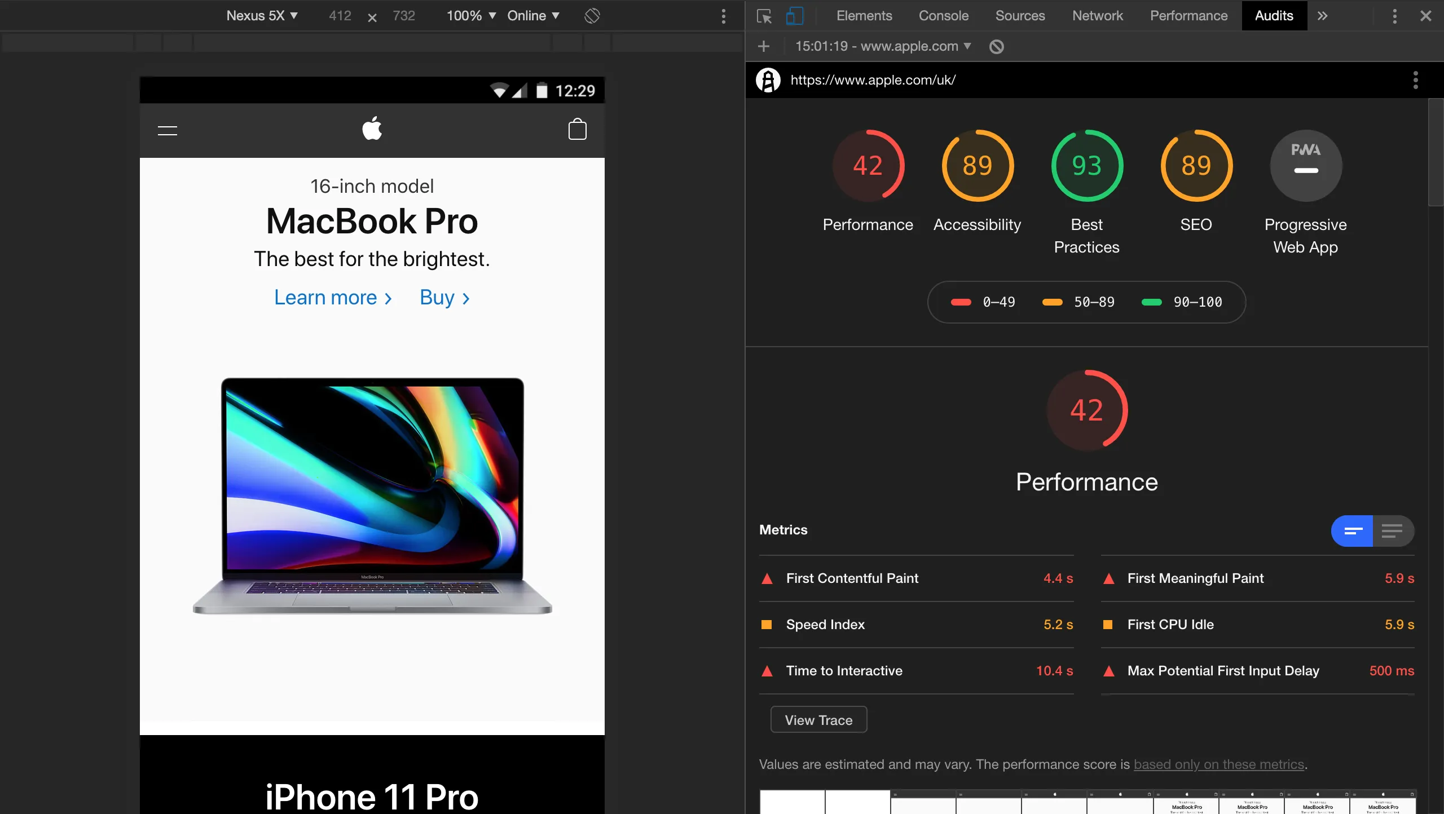1444x814 pixels.
Task: Click the audited URL https://www.apple.com/uk/
Action: [873, 80]
